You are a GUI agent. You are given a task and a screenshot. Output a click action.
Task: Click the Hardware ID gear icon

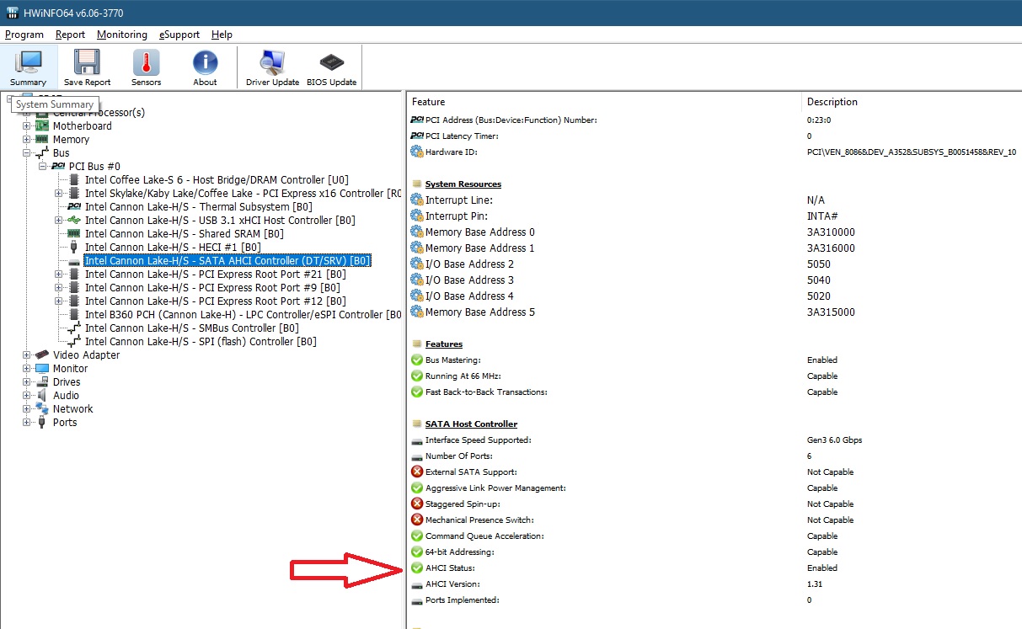pyautogui.click(x=416, y=152)
